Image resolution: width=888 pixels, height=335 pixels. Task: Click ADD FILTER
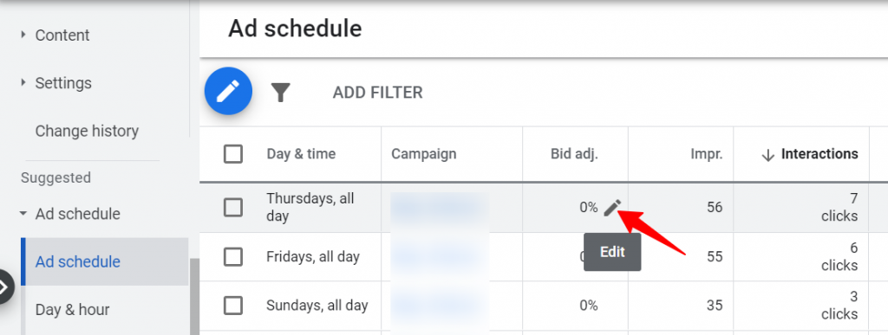tap(378, 92)
